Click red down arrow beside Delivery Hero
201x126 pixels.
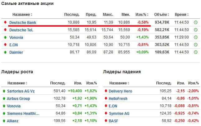[106, 91]
